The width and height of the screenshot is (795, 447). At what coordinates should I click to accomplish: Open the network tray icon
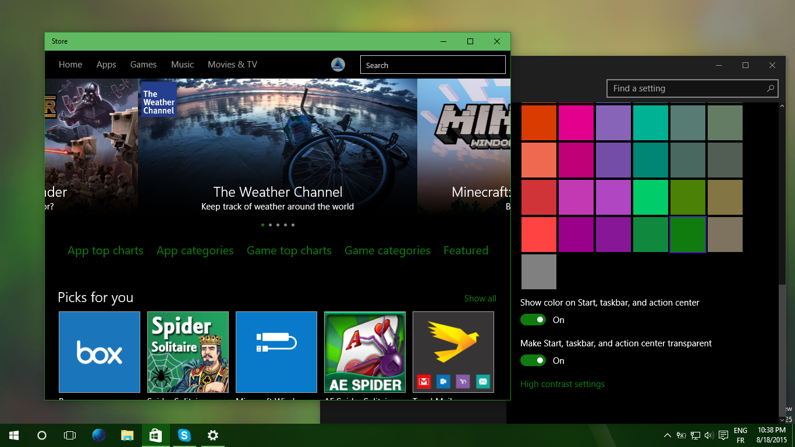pyautogui.click(x=695, y=435)
